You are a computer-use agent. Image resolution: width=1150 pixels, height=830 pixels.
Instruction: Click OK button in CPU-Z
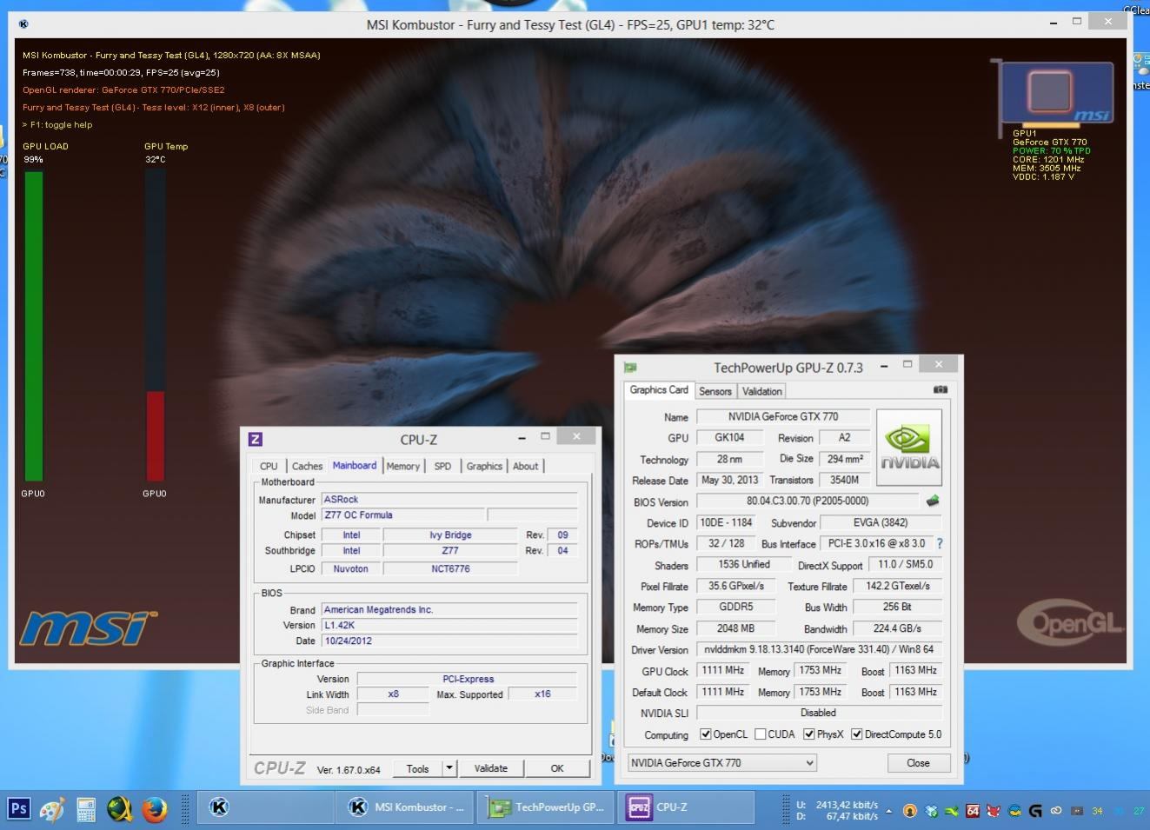(x=557, y=768)
